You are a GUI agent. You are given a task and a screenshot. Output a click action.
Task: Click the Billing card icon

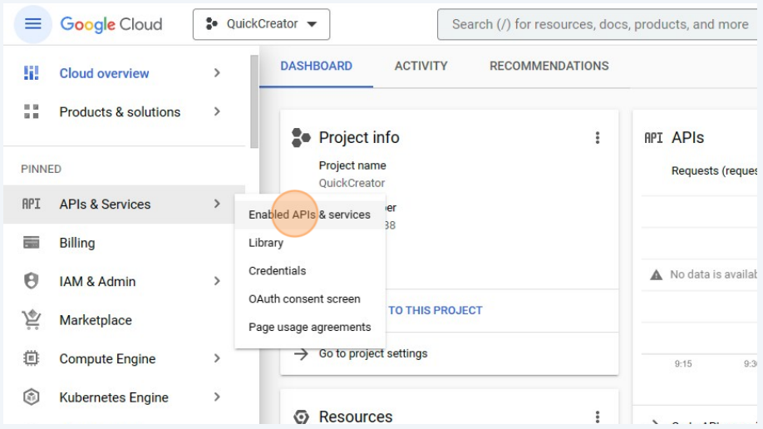[31, 242]
